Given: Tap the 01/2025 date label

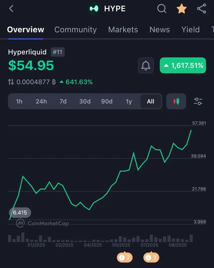Looking at the screenshot, I should (x=36, y=245).
